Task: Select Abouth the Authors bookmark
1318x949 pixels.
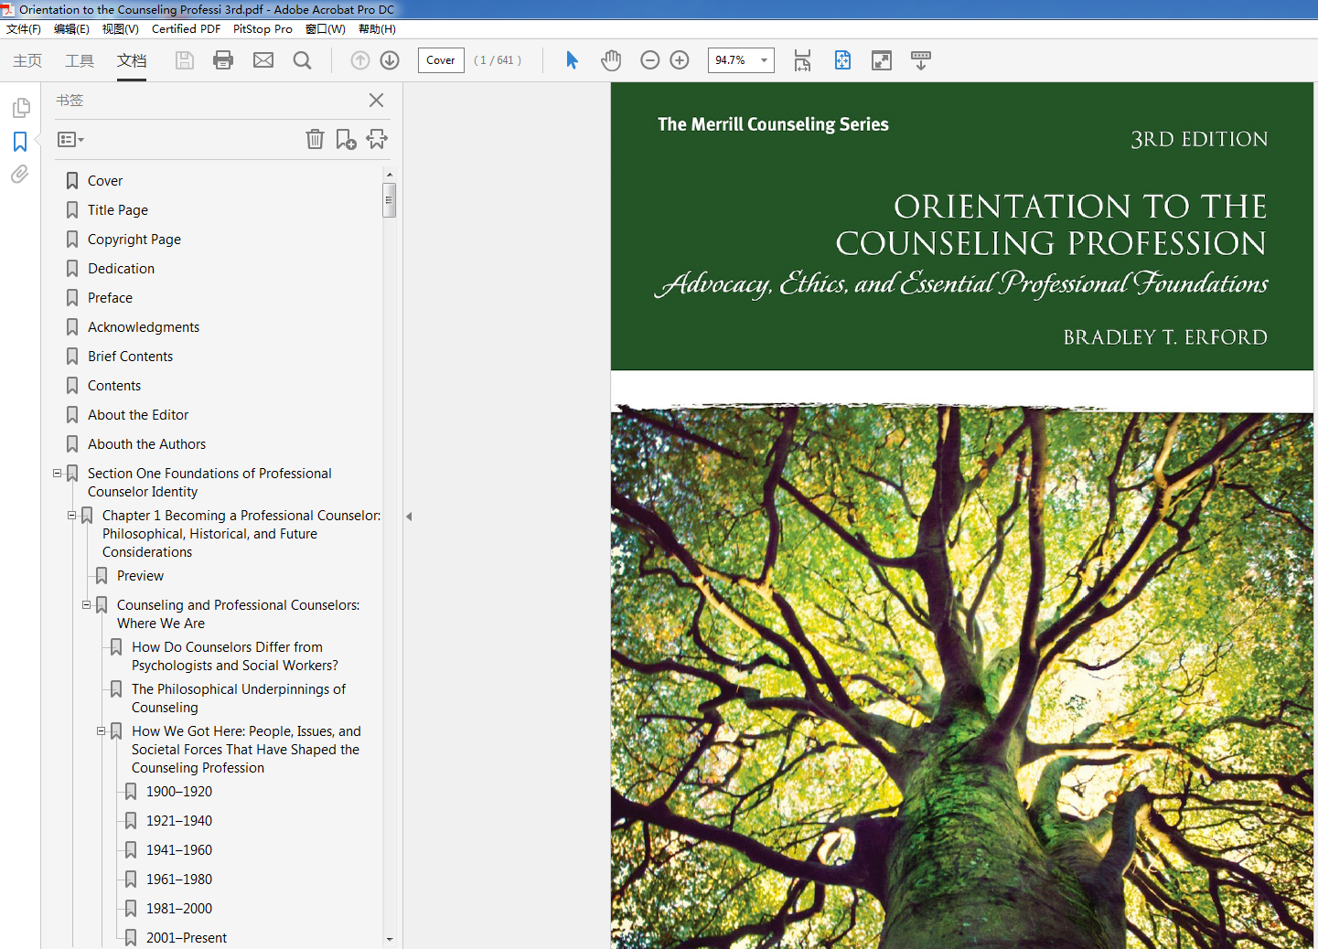Action: point(146,444)
